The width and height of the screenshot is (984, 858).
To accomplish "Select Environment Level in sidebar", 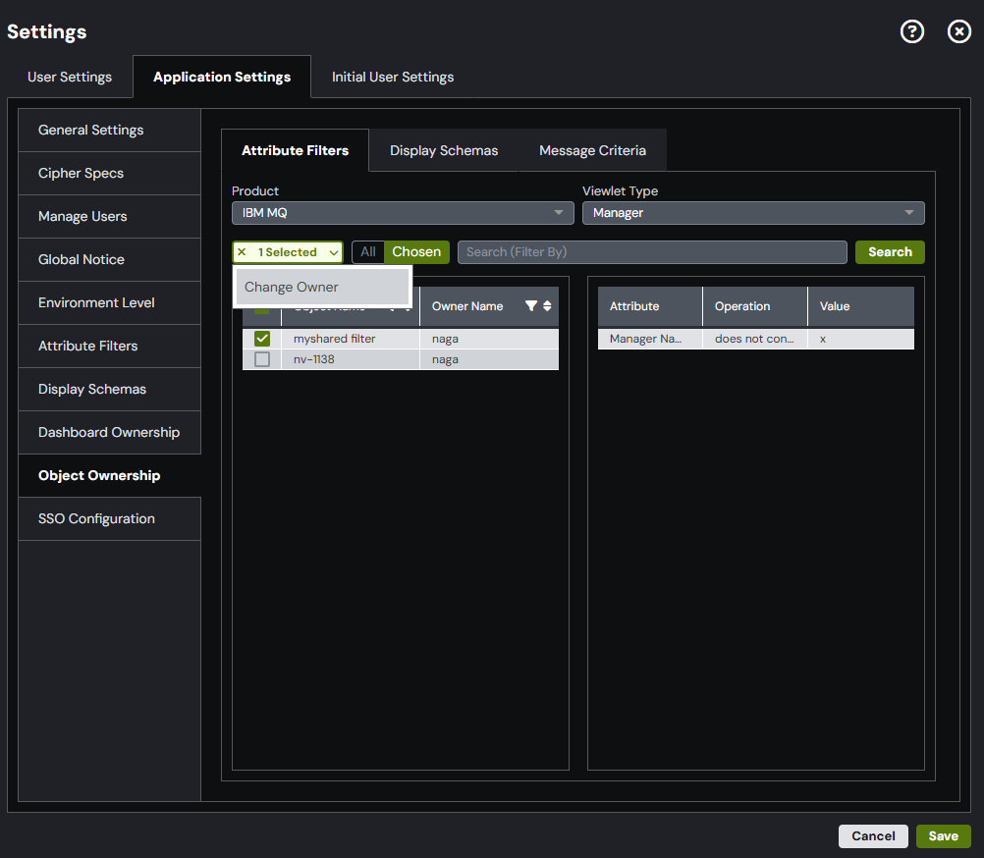I will 110,303.
